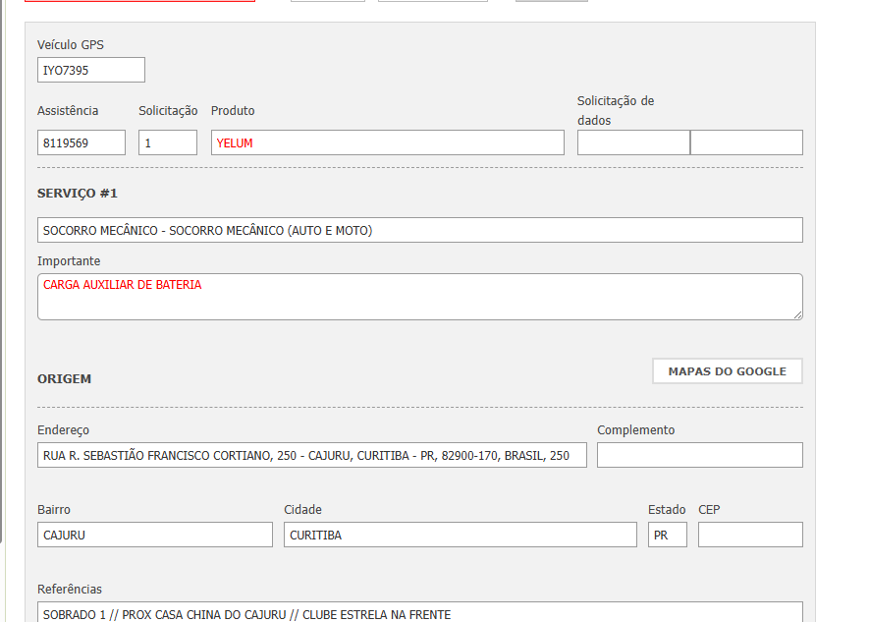Viewport: 869px width, 622px height.
Task: Select the Bairro field containing CAJURU
Action: (154, 535)
